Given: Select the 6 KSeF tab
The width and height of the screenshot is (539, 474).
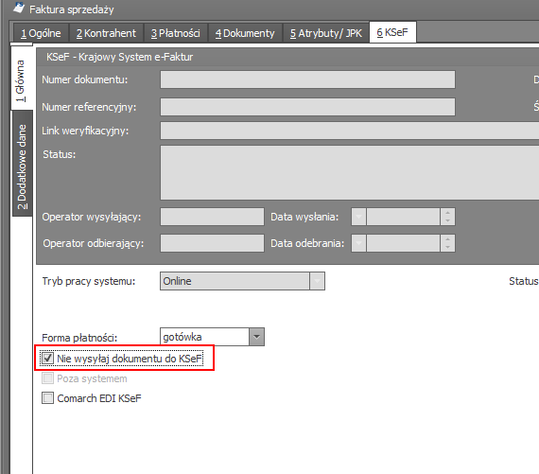Looking at the screenshot, I should pos(392,32).
